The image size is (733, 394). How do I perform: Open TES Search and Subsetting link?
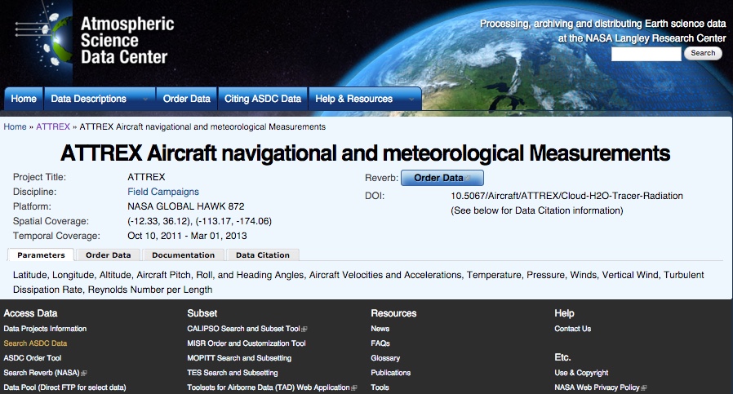(233, 373)
